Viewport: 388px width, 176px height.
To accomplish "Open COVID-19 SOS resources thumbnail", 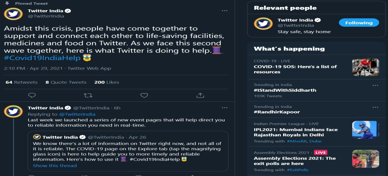I will point(365,67).
